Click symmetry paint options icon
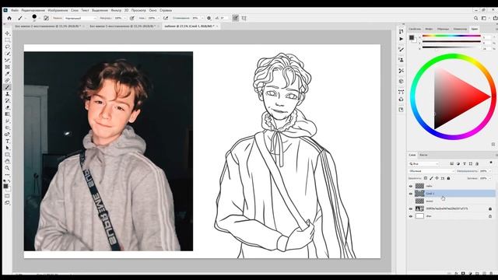The width and height of the screenshot is (498, 280). [x=244, y=18]
